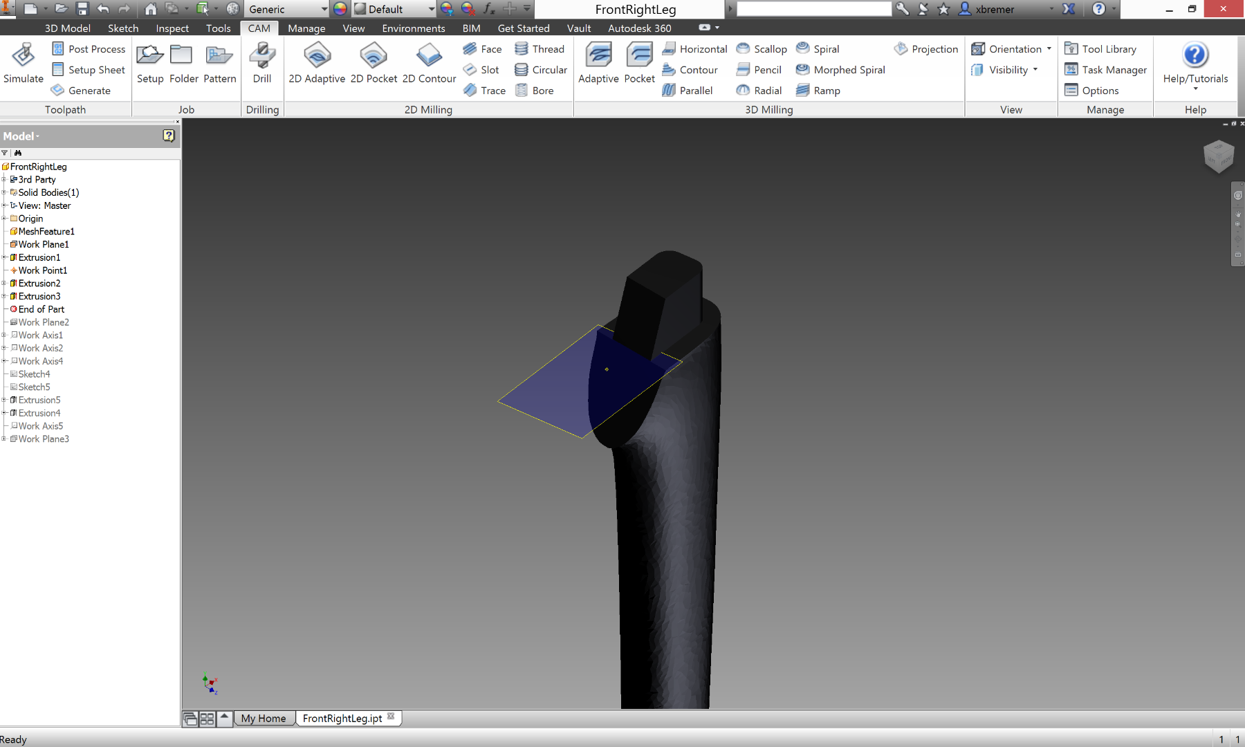Open the Autodesk 360 ribbon tab

coord(639,28)
